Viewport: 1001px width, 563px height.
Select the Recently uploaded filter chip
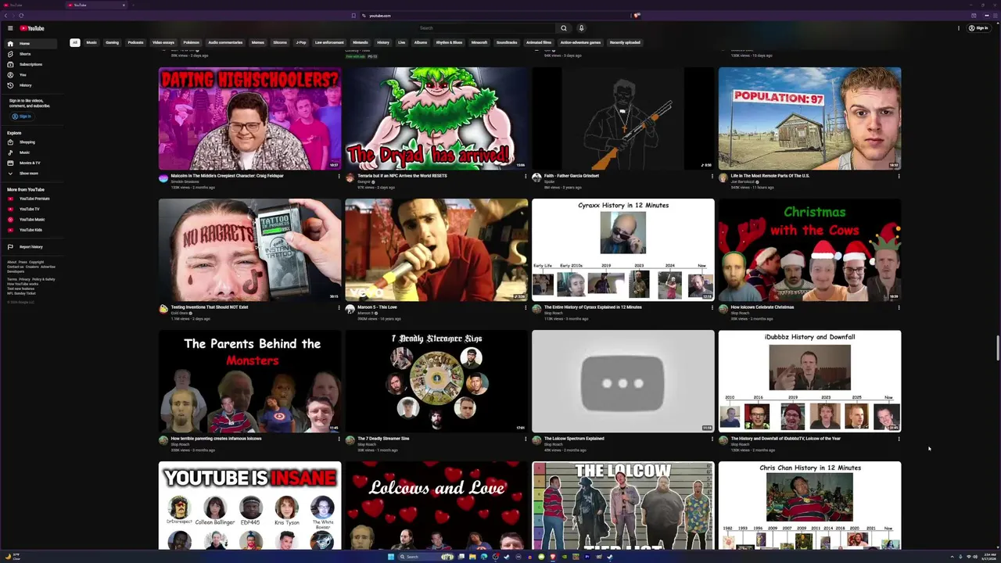point(625,42)
